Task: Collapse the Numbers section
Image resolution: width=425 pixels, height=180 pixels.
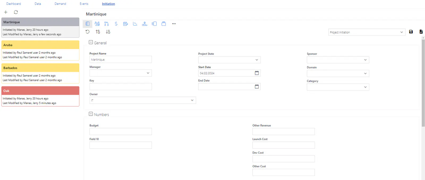Action: 91,114
